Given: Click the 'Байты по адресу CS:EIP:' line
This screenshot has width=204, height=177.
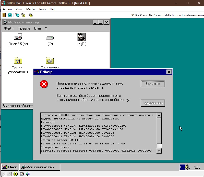Looking at the screenshot, I should point(61,140).
